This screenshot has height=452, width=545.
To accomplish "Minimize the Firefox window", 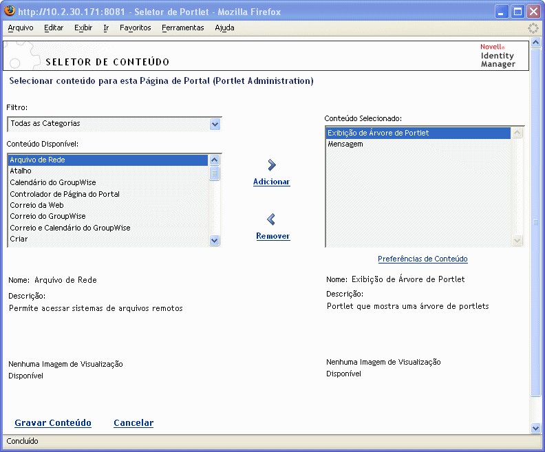I will tap(501, 12).
